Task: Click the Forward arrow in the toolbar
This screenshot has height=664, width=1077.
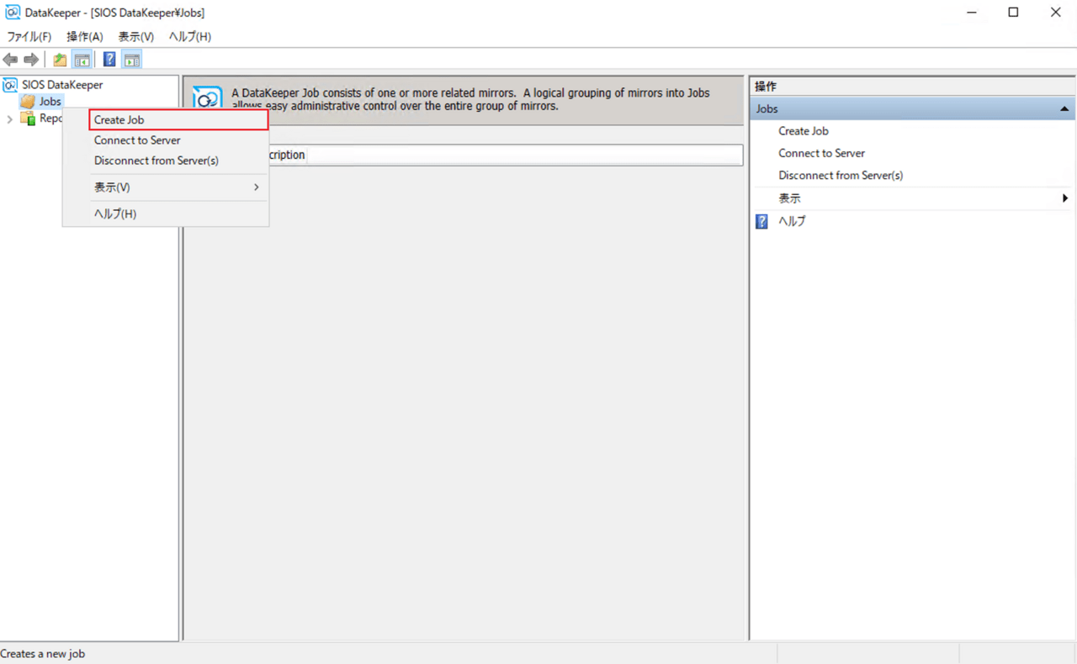Action: click(x=31, y=60)
